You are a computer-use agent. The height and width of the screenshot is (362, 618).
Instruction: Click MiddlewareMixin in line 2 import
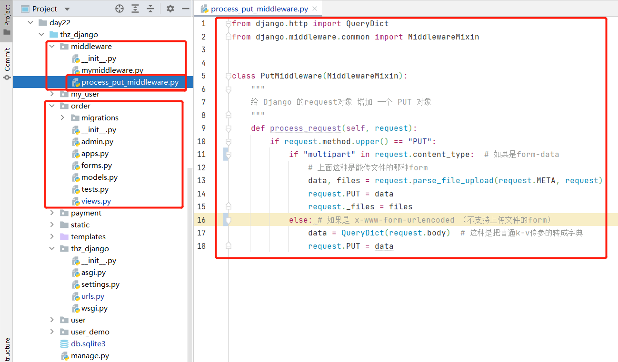pyautogui.click(x=443, y=37)
